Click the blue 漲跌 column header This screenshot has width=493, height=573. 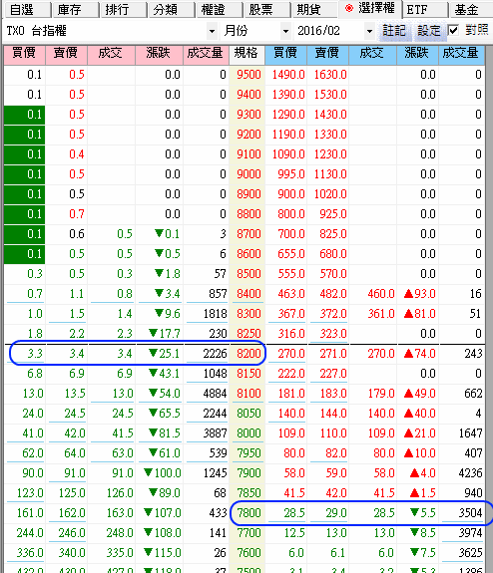tap(417, 55)
